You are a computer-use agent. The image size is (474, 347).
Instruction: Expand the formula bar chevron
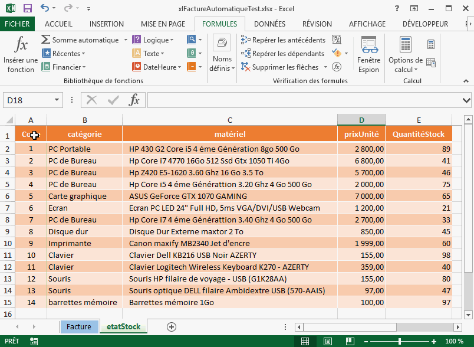[x=466, y=100]
